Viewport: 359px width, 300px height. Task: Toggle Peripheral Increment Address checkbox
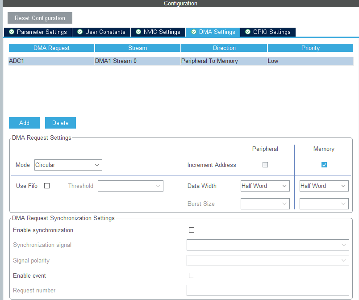[265, 165]
